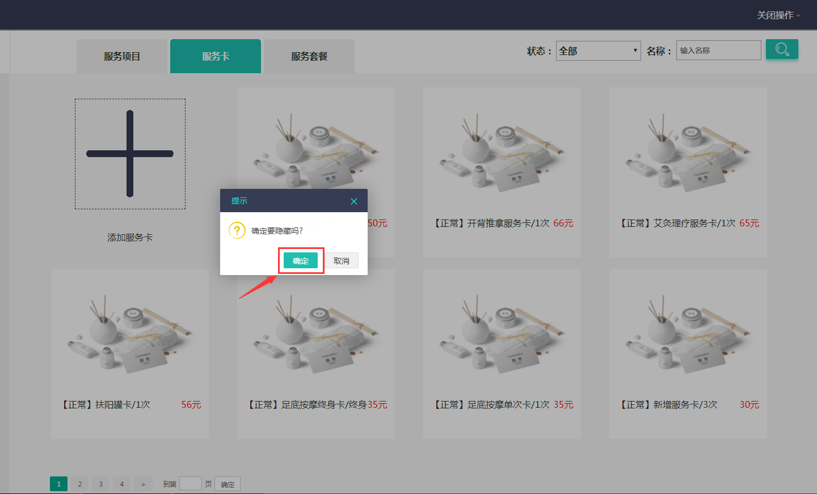
Task: Open the 状态 dropdown showing 全部
Action: 599,50
